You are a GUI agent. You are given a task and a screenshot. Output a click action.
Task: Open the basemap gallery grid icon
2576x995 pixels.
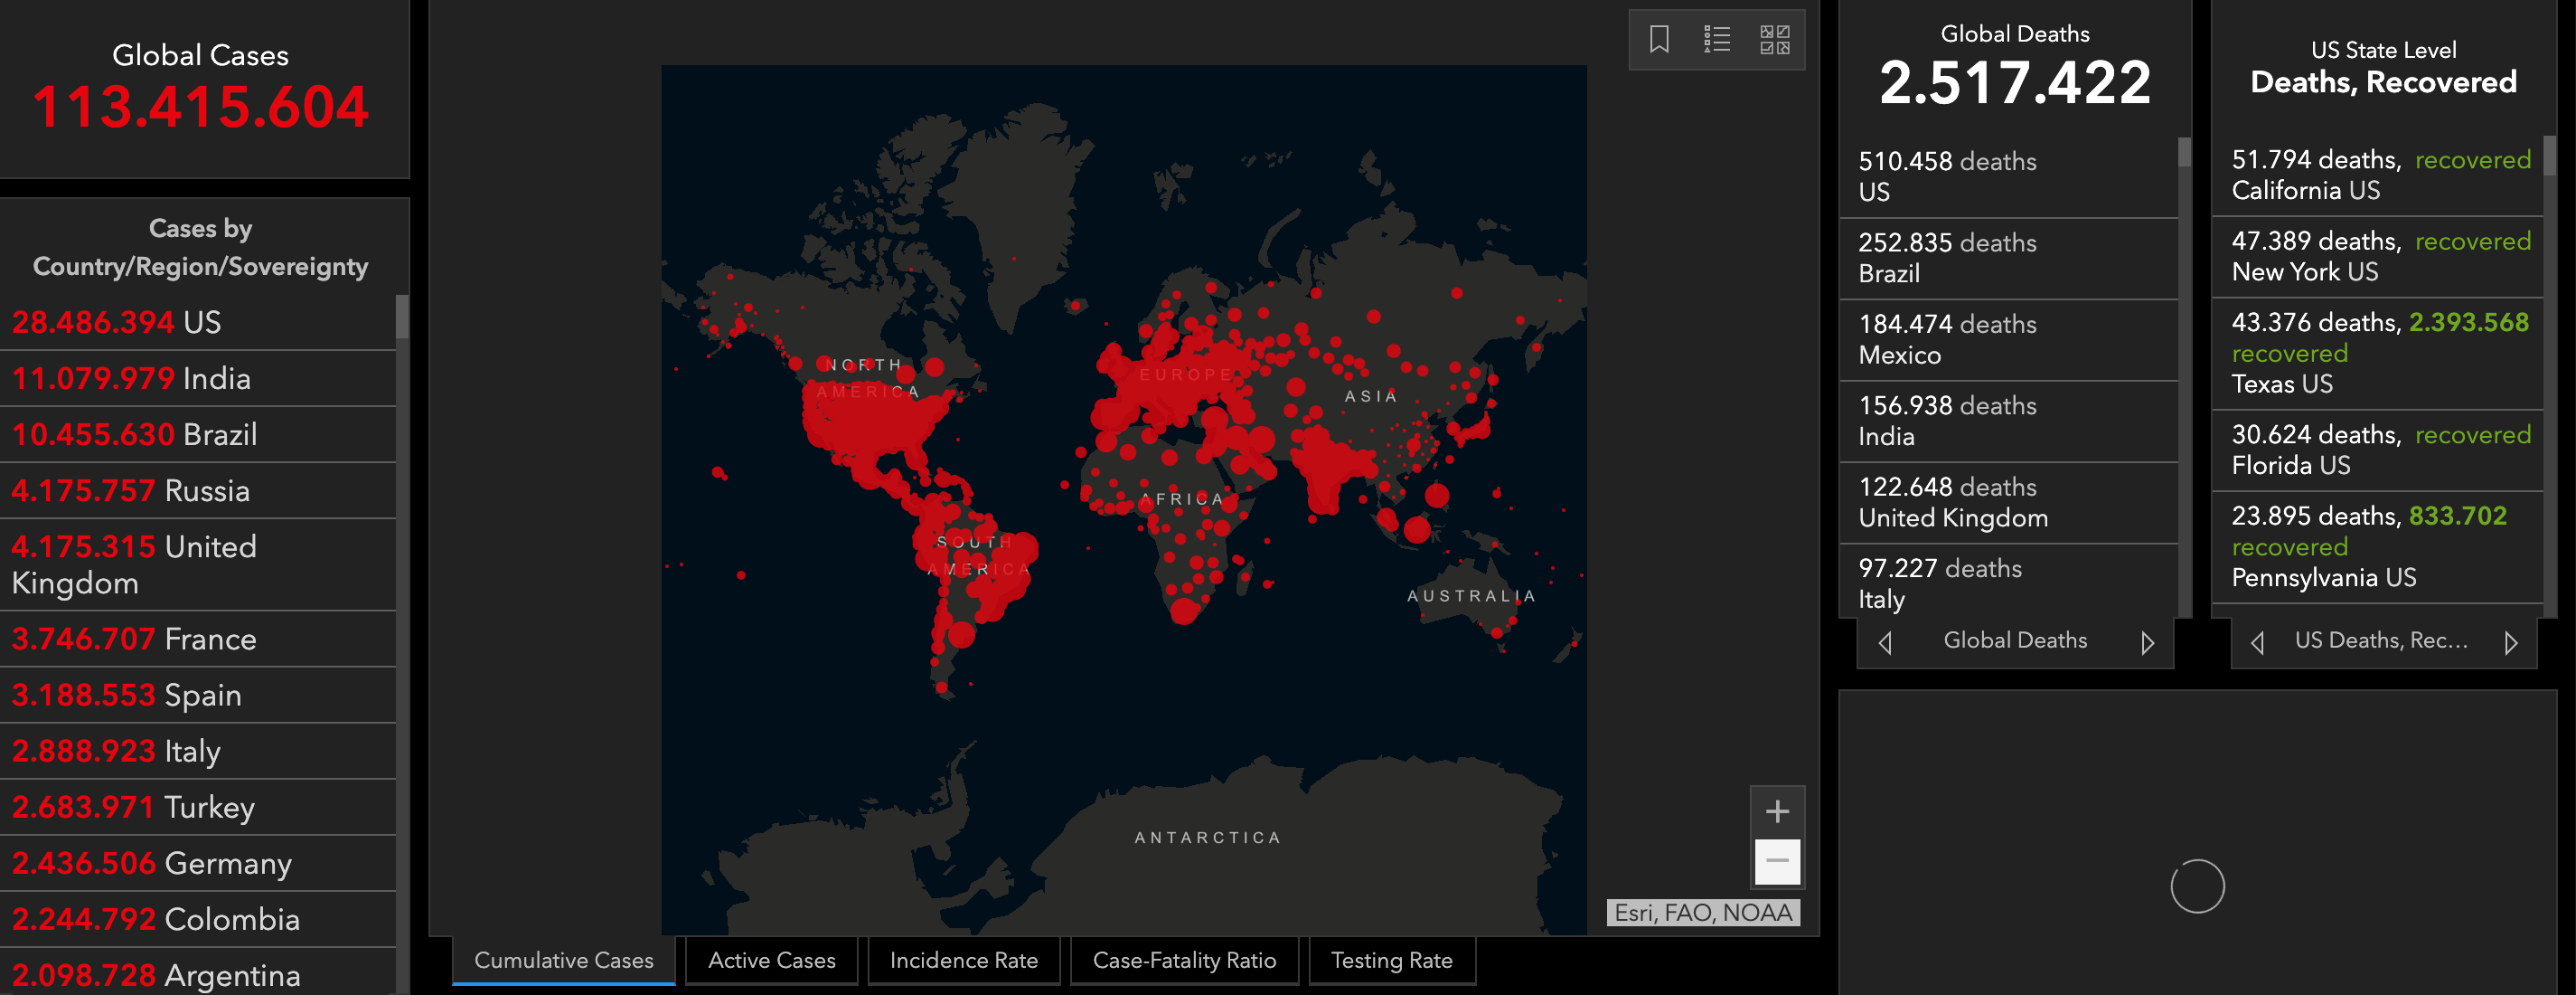pos(1774,40)
